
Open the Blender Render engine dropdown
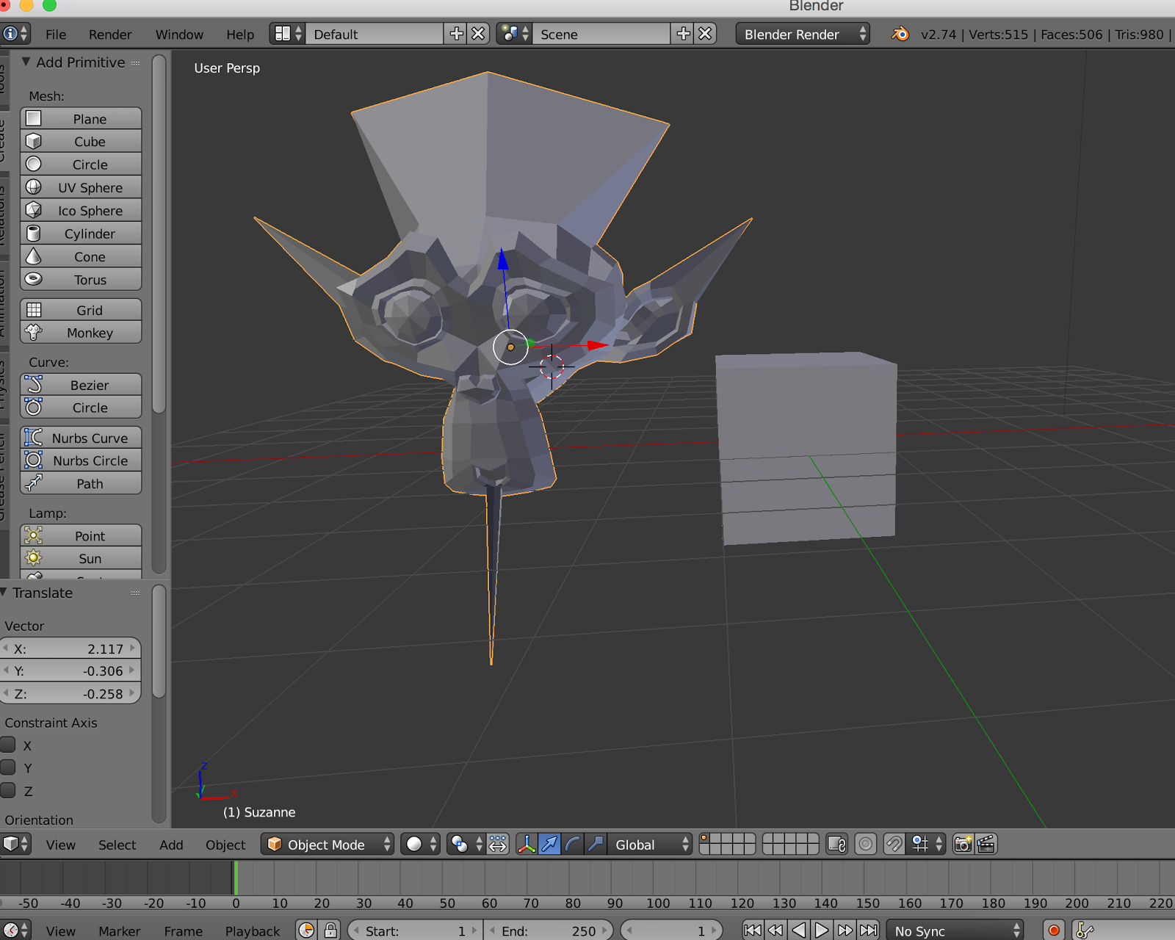tap(803, 34)
